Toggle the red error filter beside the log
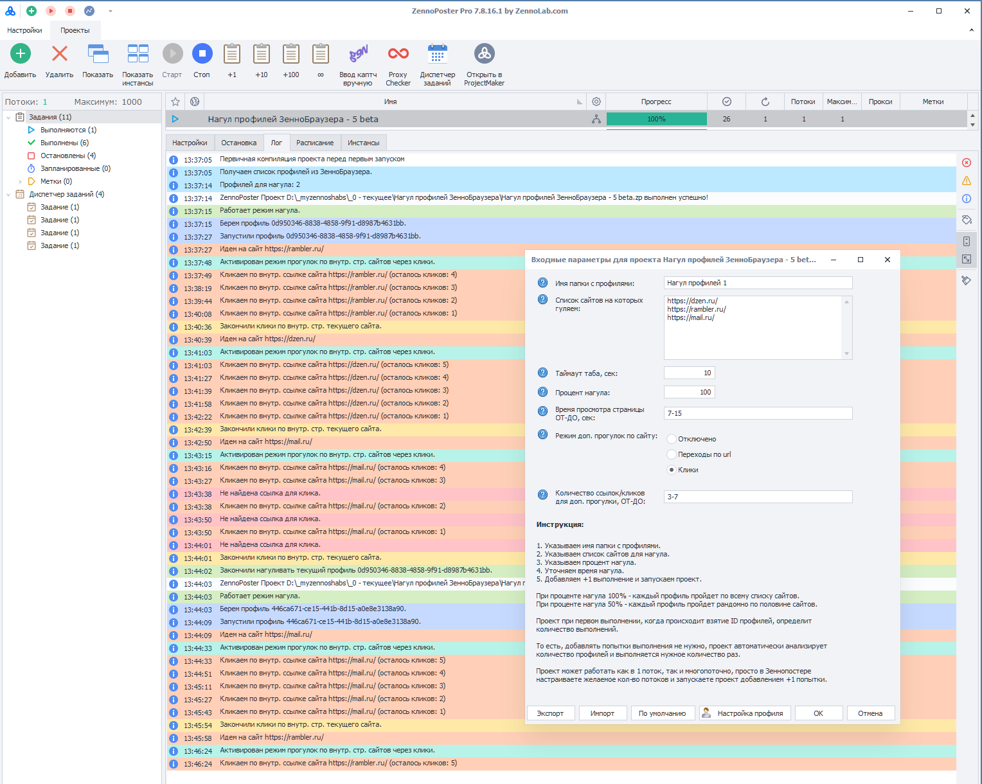This screenshot has width=982, height=784. click(967, 163)
